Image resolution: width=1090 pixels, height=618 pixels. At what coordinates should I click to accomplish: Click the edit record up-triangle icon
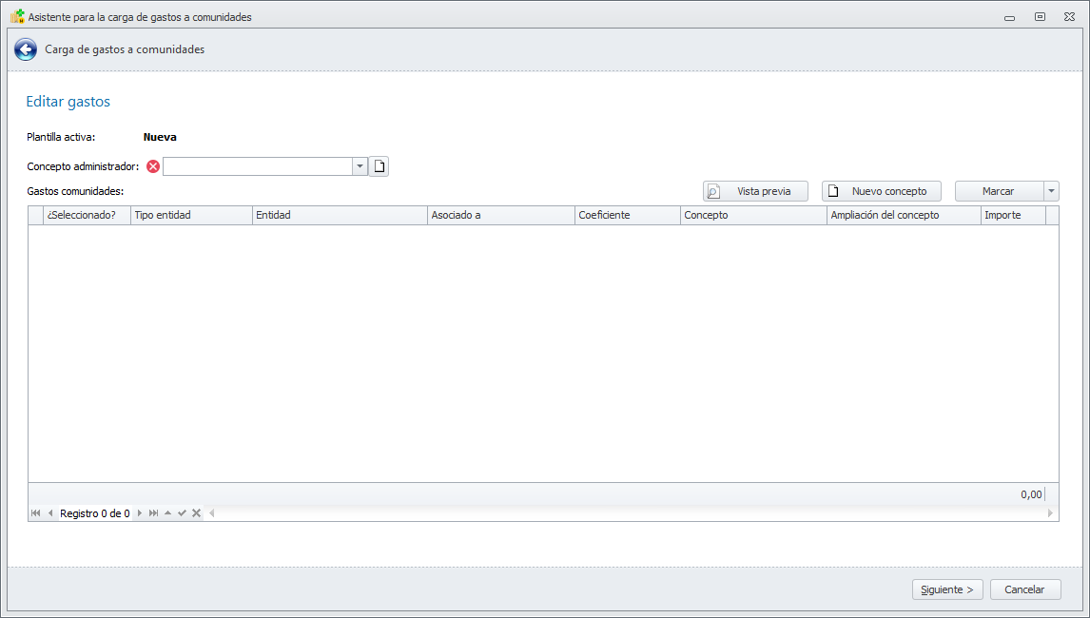pos(167,513)
